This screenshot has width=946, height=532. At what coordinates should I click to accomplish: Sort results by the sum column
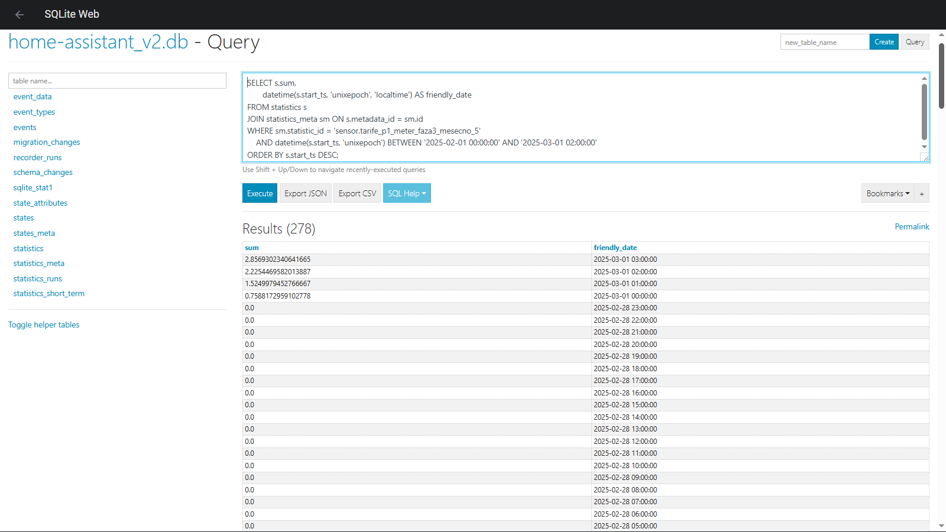click(x=252, y=247)
